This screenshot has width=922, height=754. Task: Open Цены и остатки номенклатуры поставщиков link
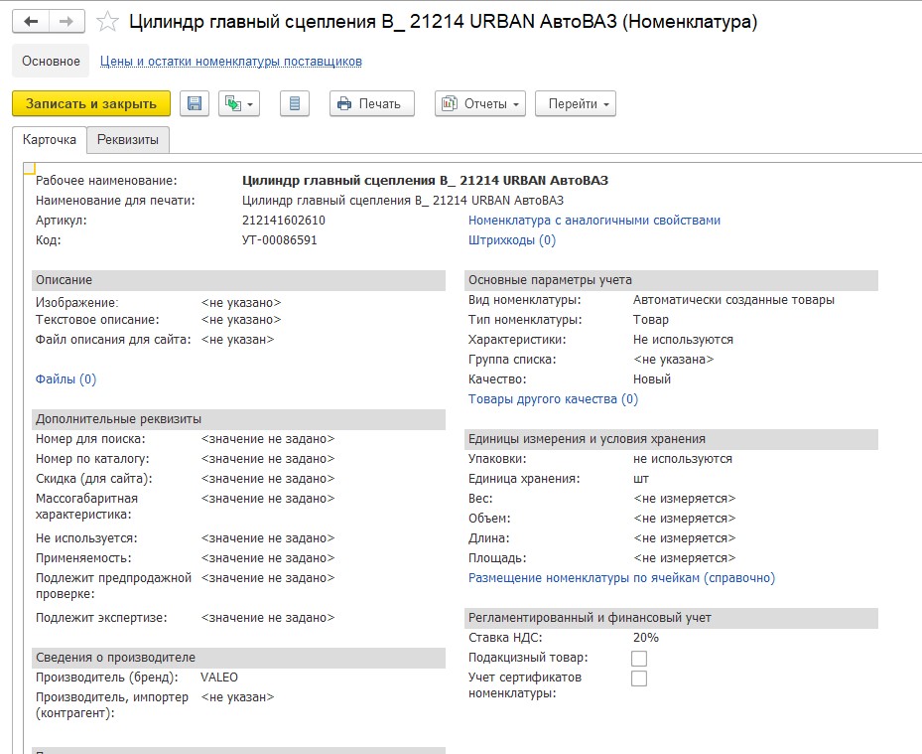coord(230,62)
